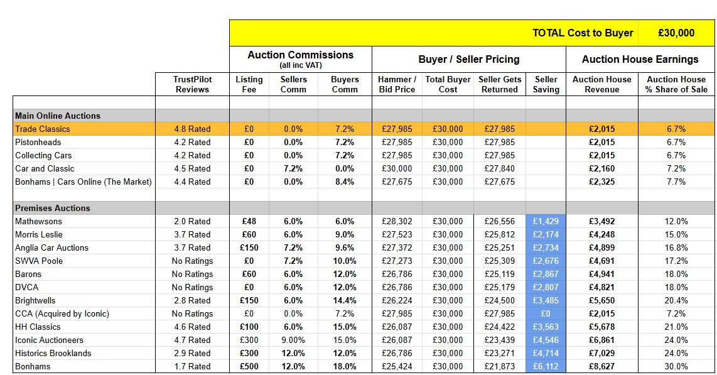Select the Trade Classics row name
Viewport: 717px width, 375px height.
43,129
